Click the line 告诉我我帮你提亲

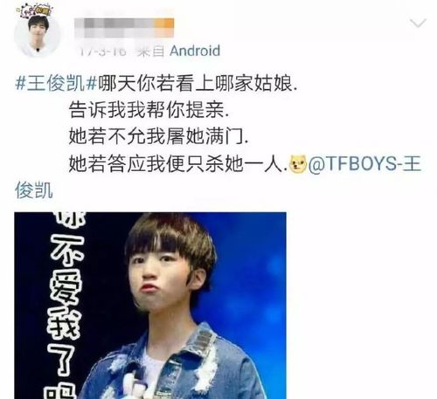pos(149,110)
